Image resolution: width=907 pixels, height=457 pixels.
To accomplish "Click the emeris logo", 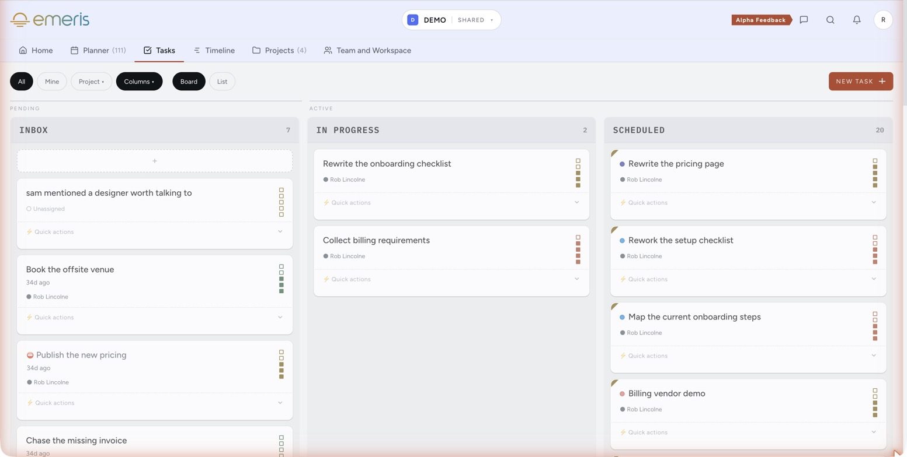I will point(50,20).
